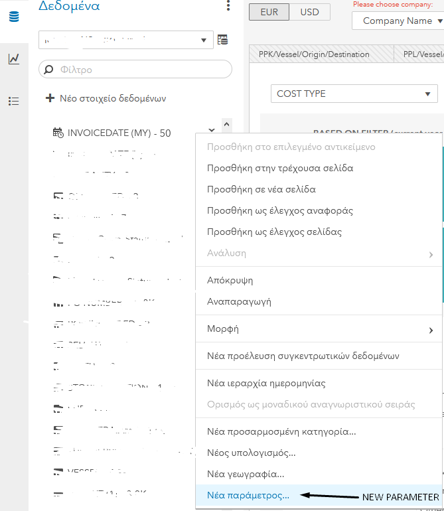Click the plus icon for new data item

click(x=50, y=98)
